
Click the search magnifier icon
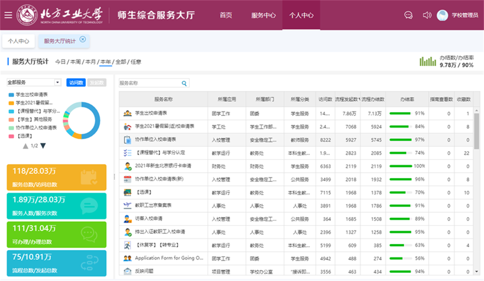(x=184, y=83)
